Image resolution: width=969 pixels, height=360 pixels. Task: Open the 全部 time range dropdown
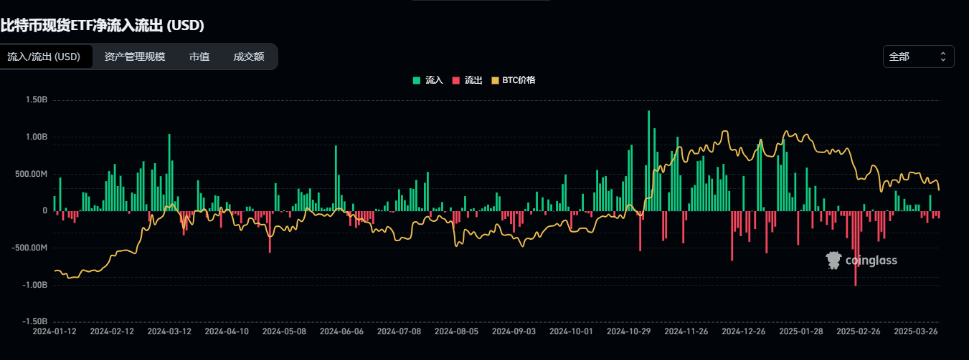pos(918,57)
